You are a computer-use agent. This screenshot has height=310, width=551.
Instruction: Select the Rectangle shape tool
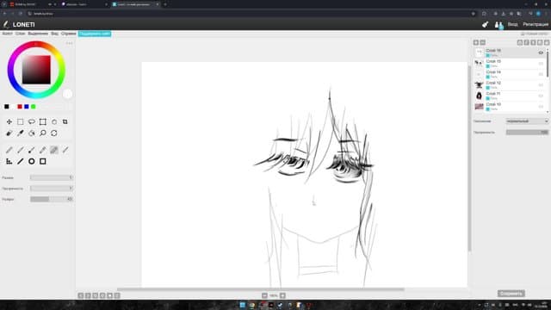(43, 161)
